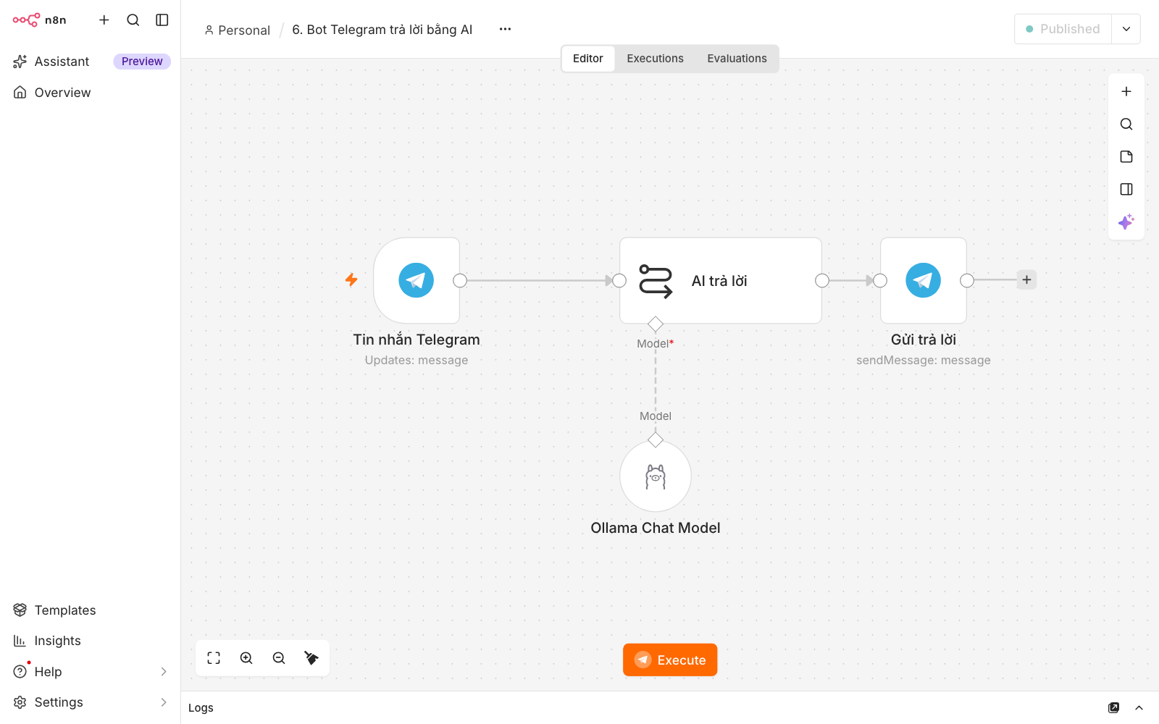The width and height of the screenshot is (1159, 724).
Task: Open Templates from the sidebar
Action: [65, 610]
